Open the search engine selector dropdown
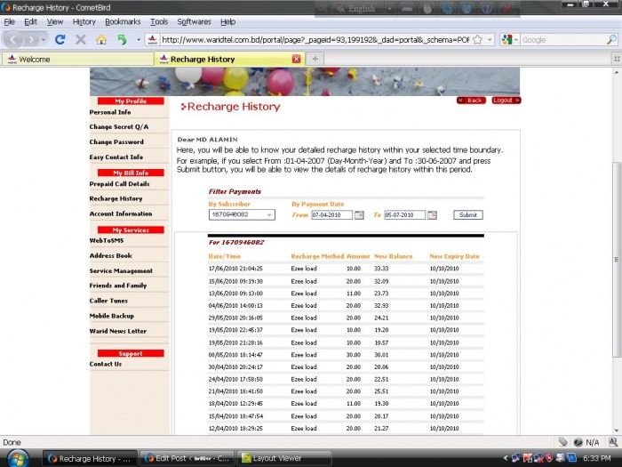 pos(510,40)
